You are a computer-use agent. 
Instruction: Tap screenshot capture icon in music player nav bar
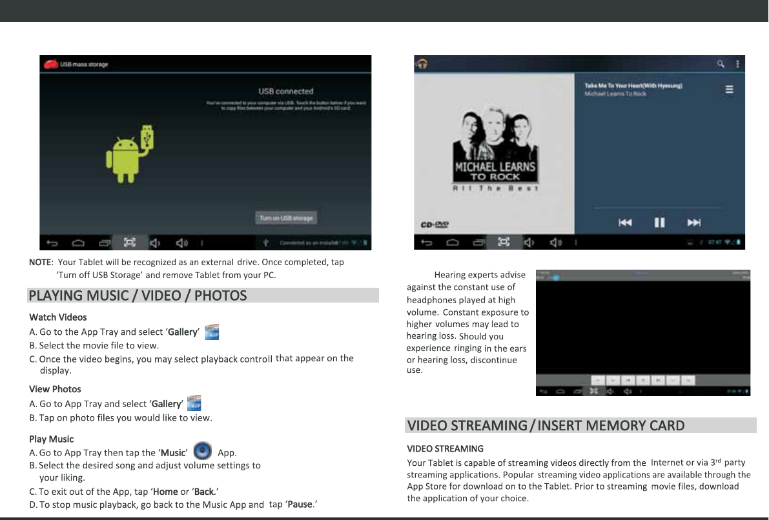[504, 242]
